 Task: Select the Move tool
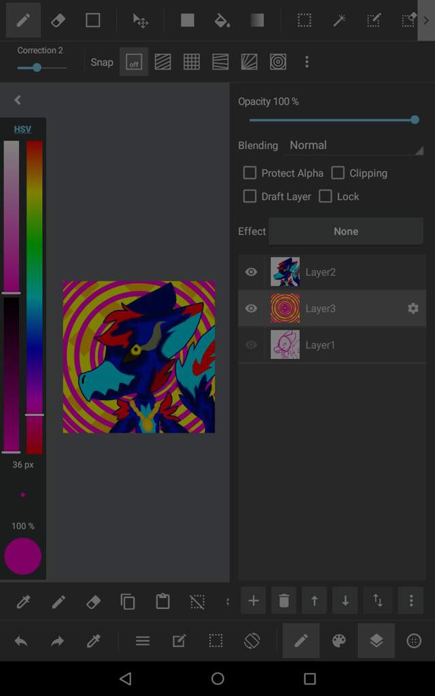(140, 20)
